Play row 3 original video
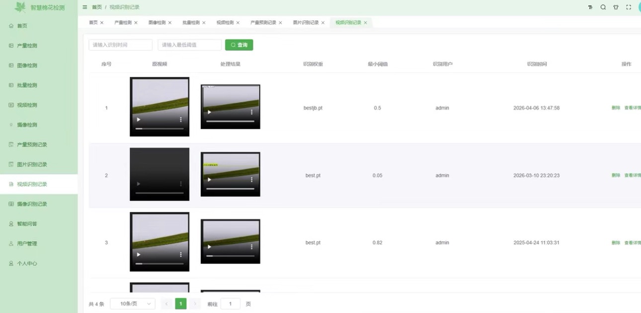This screenshot has width=641, height=313. click(139, 254)
